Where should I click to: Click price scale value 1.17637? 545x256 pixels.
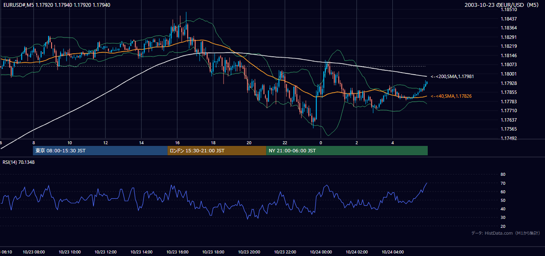[509, 120]
